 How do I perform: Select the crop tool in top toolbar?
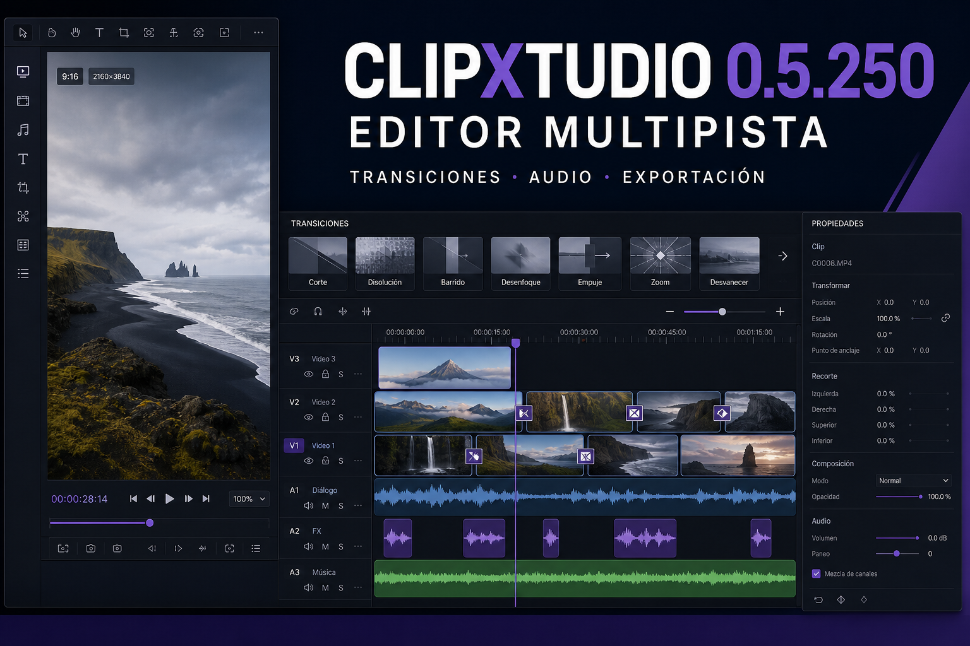(x=124, y=33)
